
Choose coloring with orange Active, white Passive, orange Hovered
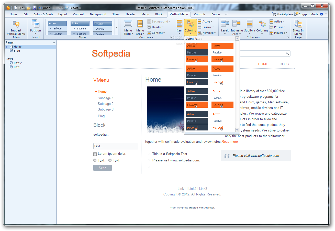pos(222,52)
